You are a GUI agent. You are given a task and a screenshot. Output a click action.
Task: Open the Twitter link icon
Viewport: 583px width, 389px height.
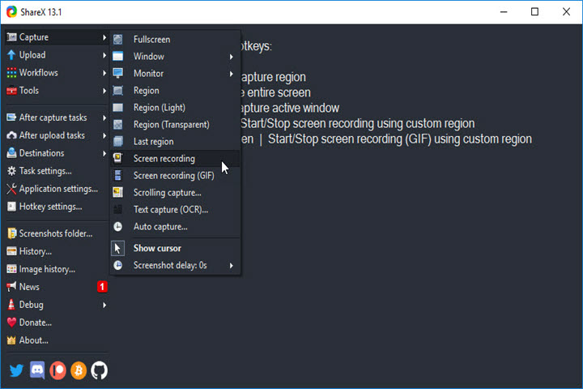(x=16, y=370)
